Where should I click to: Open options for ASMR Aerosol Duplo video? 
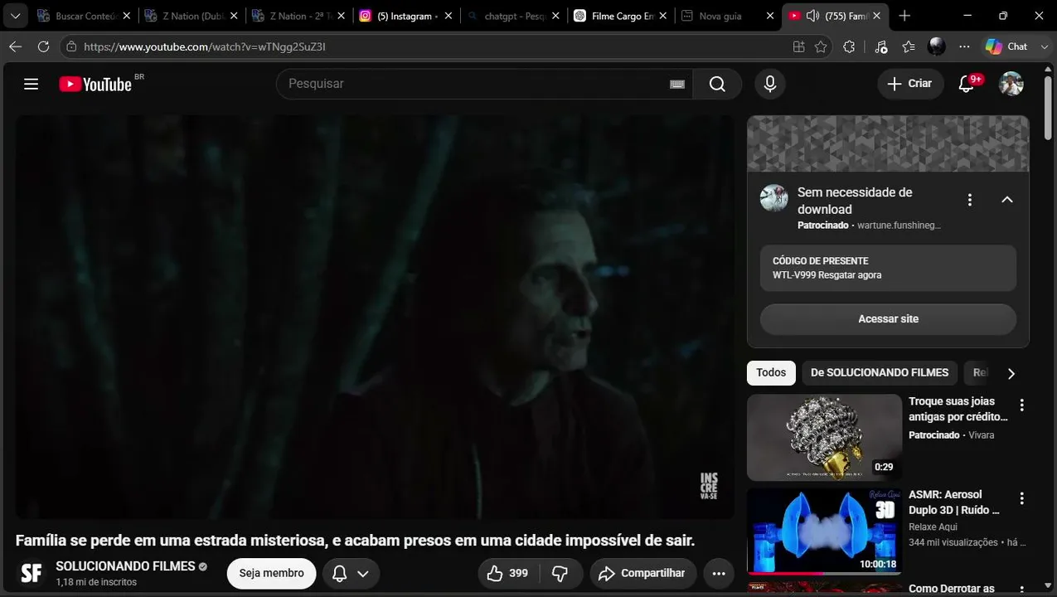[x=1022, y=498]
